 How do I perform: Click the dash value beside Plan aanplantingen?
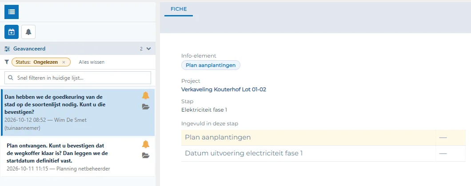pyautogui.click(x=443, y=137)
